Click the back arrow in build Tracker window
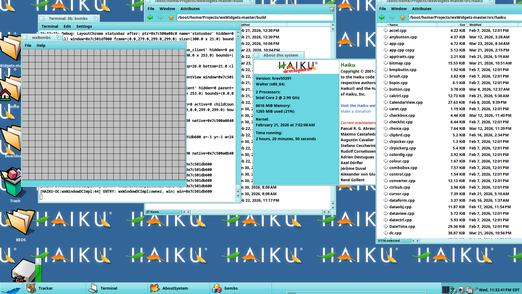 pos(150,17)
